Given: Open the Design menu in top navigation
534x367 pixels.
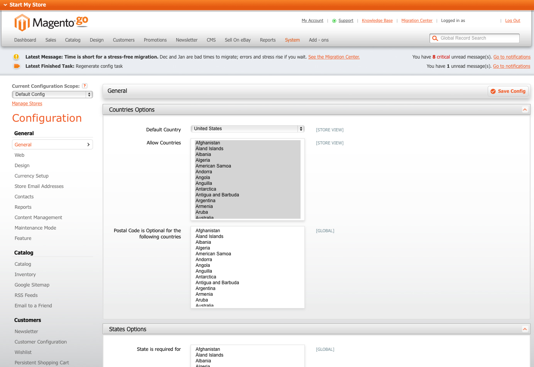Looking at the screenshot, I should [x=97, y=40].
